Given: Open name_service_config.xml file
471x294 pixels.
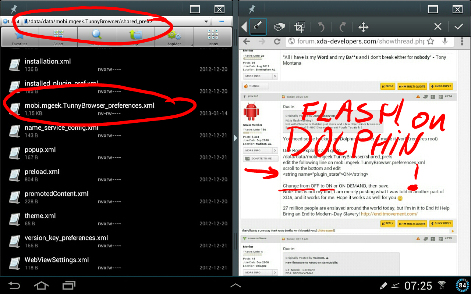Looking at the screenshot, I should point(116,131).
